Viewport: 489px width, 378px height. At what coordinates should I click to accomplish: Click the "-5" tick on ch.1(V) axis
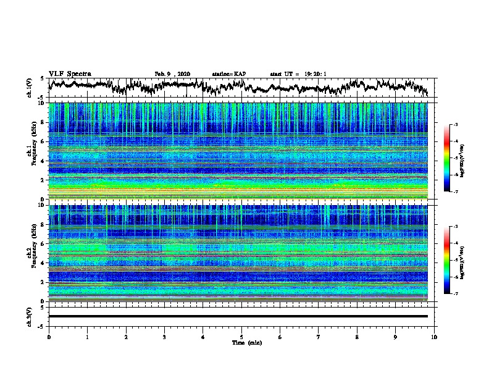pyautogui.click(x=41, y=98)
